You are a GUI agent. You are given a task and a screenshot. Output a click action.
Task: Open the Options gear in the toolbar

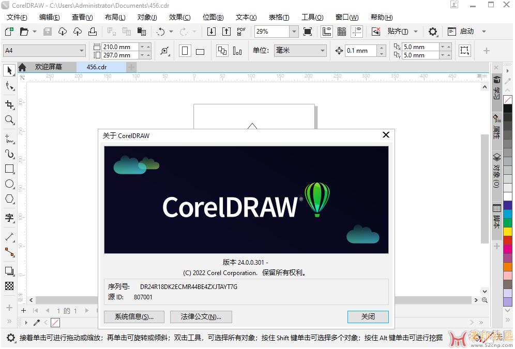coord(433,32)
